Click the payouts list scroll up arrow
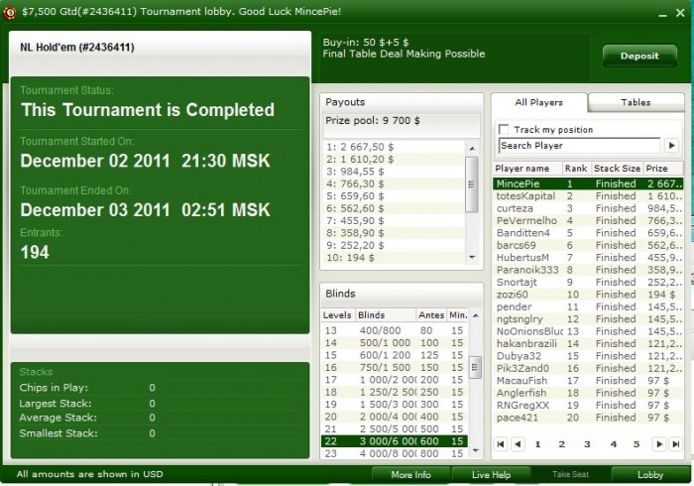This screenshot has width=694, height=486. [x=472, y=148]
